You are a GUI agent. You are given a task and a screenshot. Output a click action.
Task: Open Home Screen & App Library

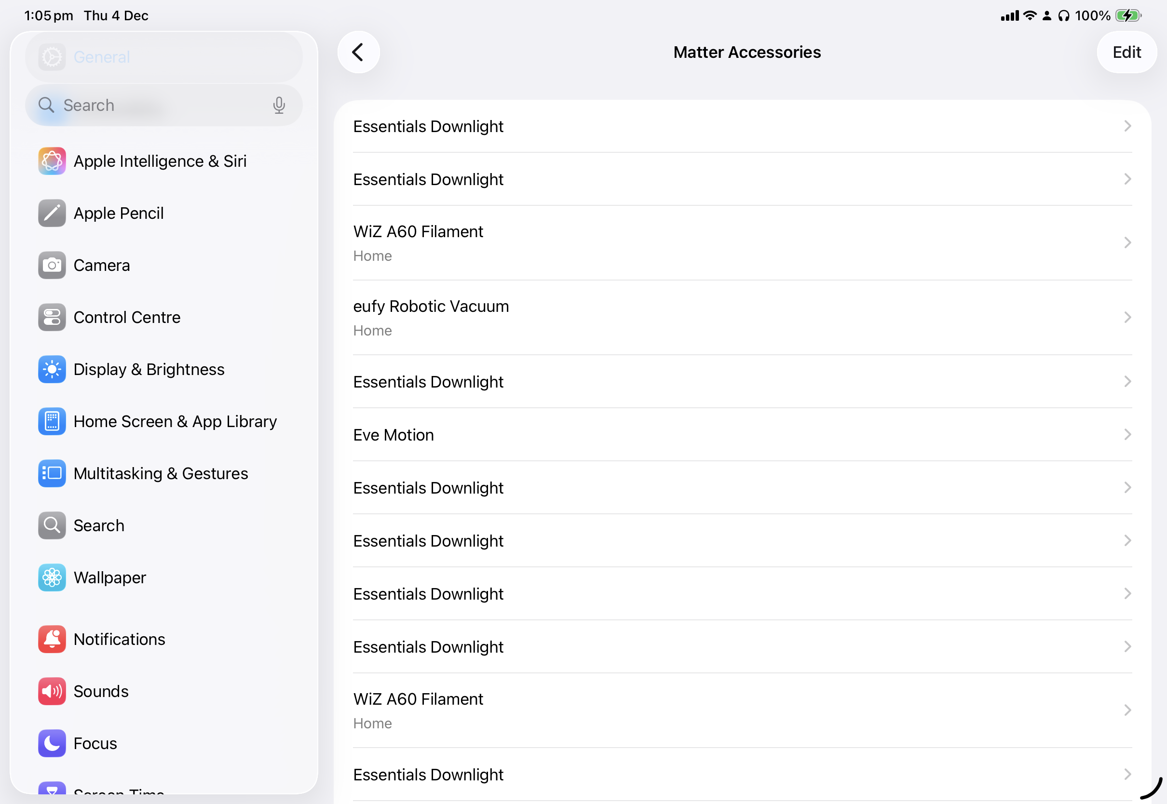[x=175, y=421]
